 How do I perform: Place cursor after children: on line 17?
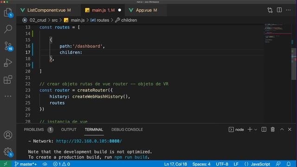(x=83, y=52)
